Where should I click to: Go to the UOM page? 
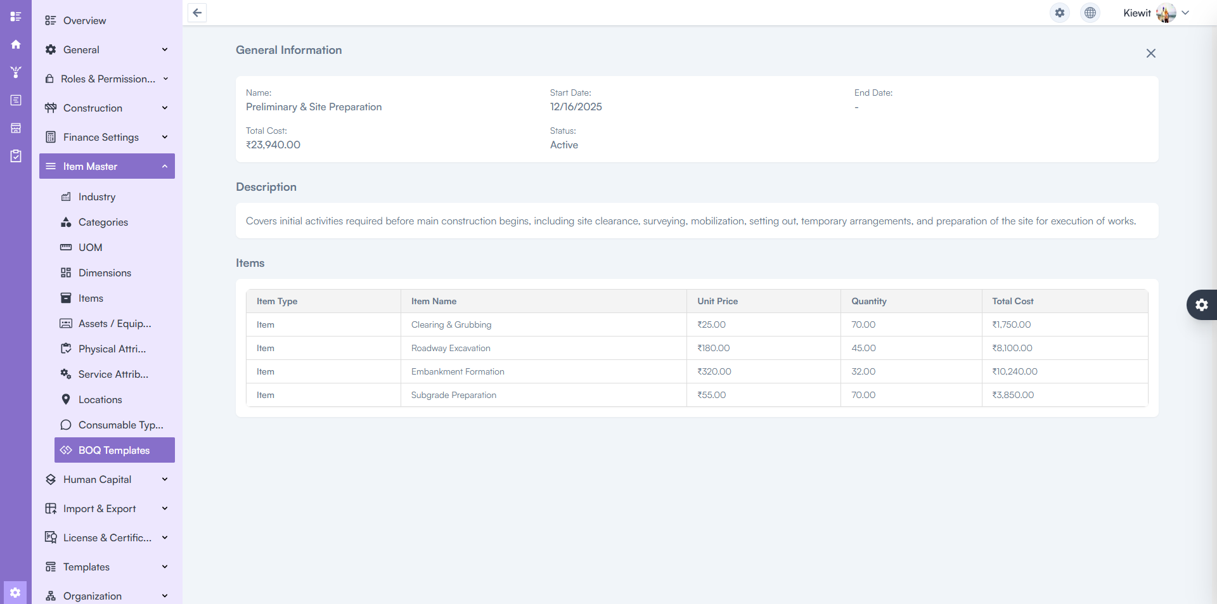click(90, 247)
